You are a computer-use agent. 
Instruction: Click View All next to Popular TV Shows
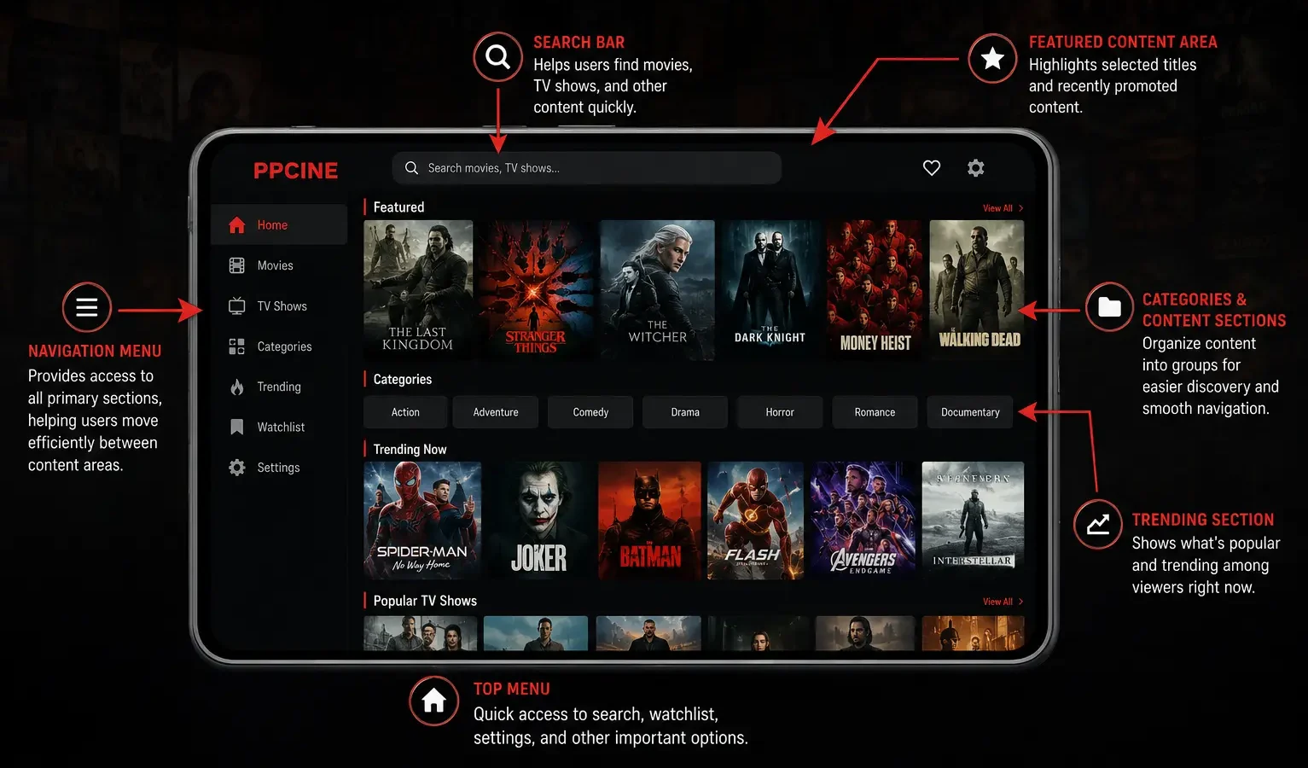tap(1003, 602)
